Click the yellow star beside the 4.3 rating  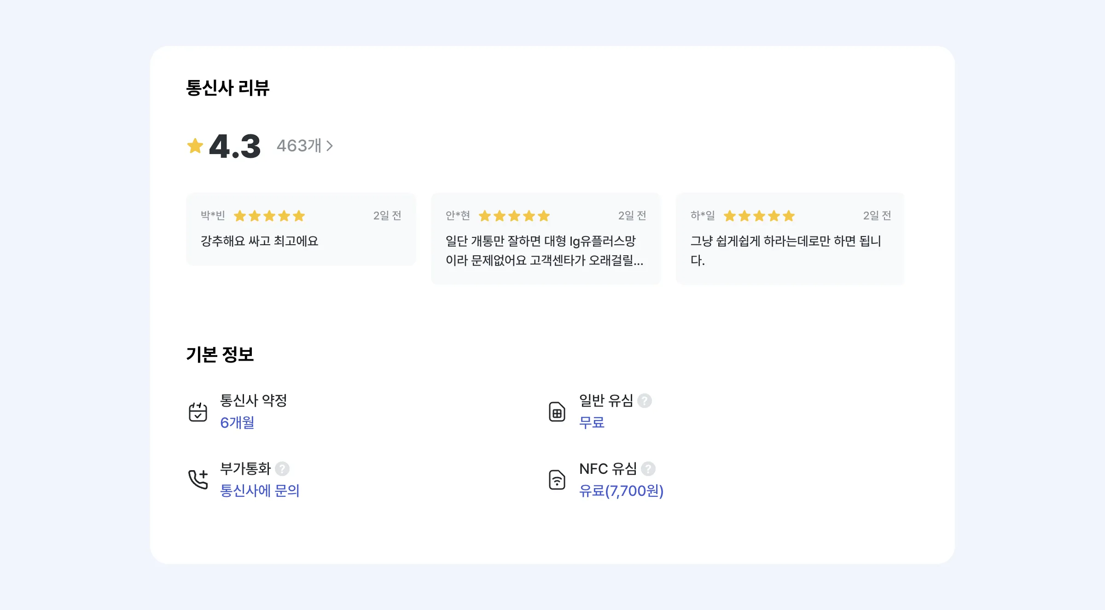click(195, 146)
